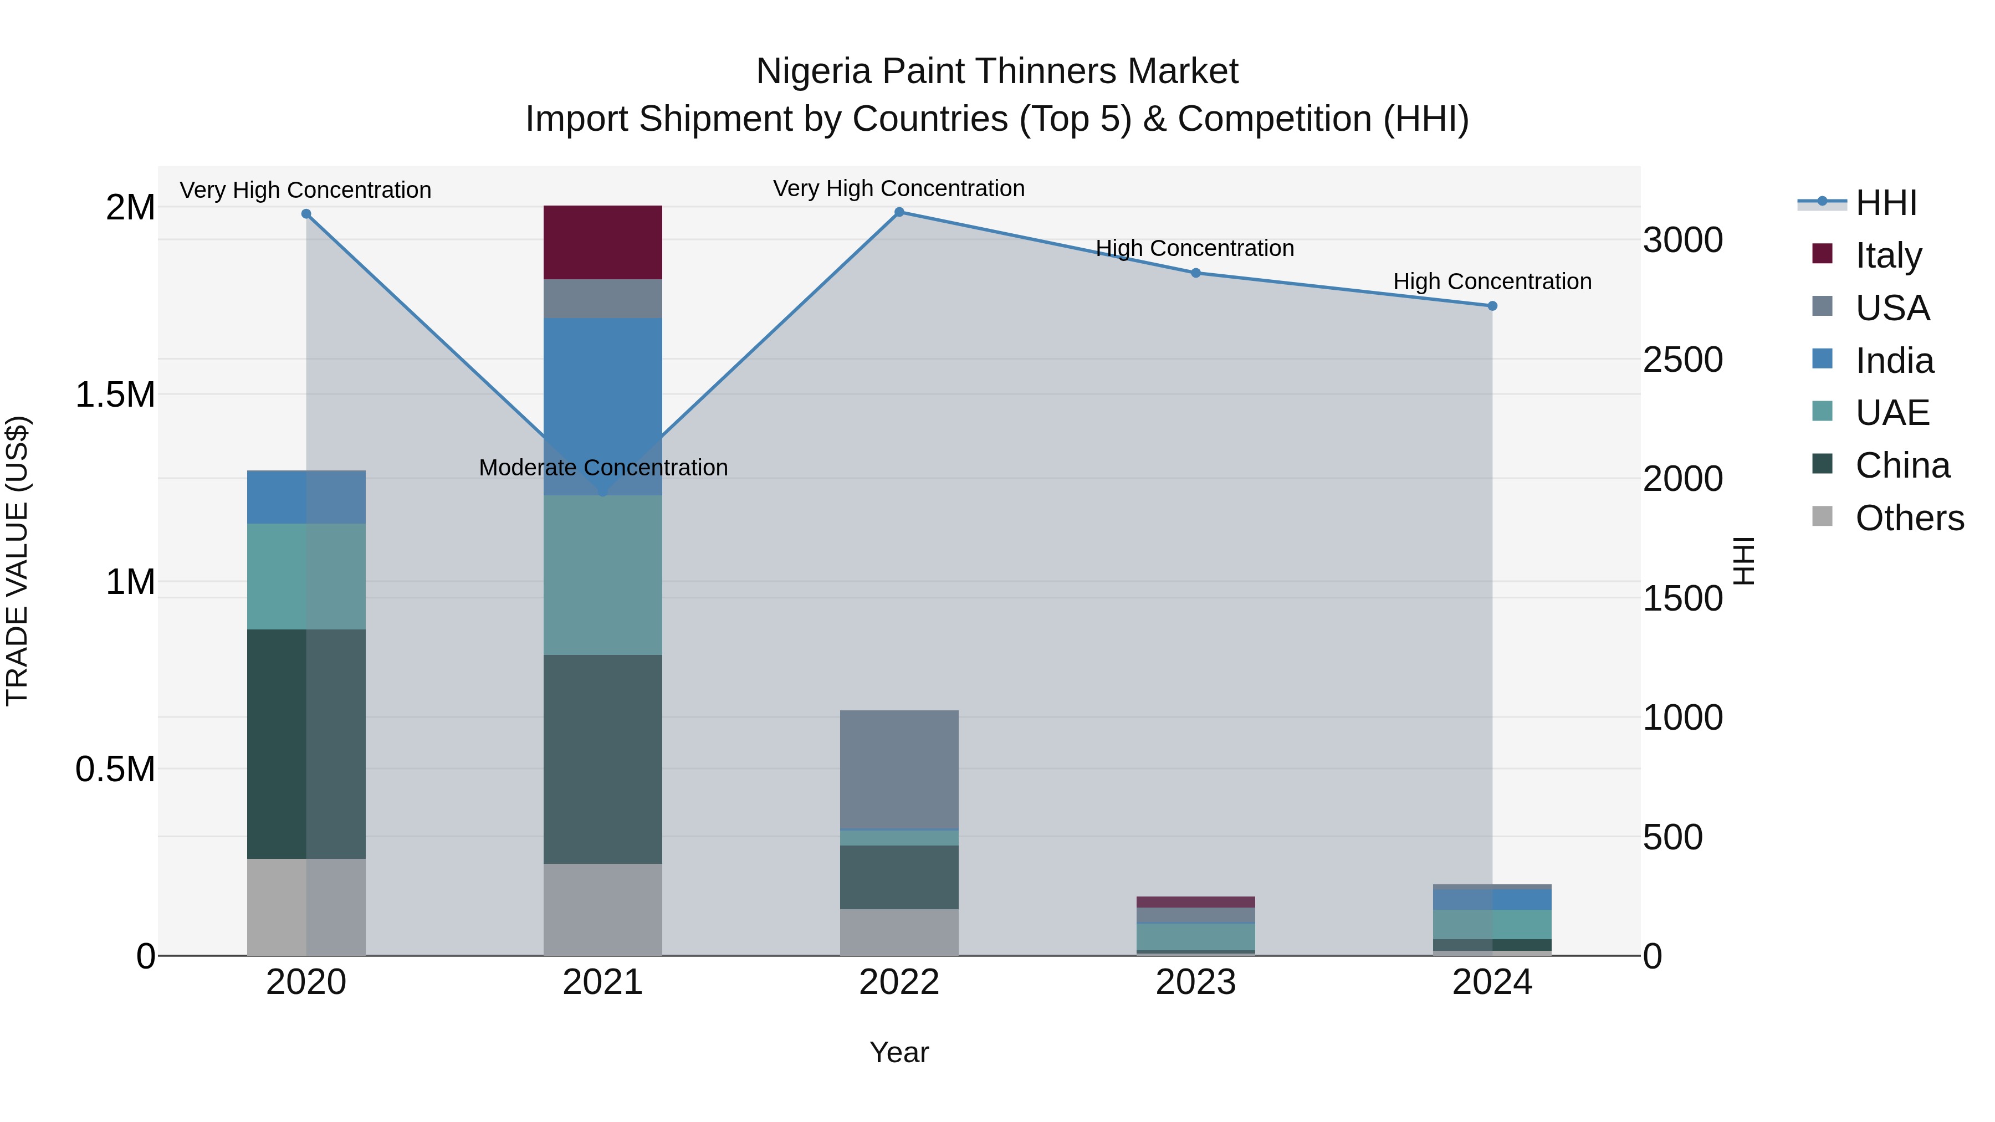Toggle the India legend entry
The width and height of the screenshot is (1995, 1122).
coord(1873,360)
